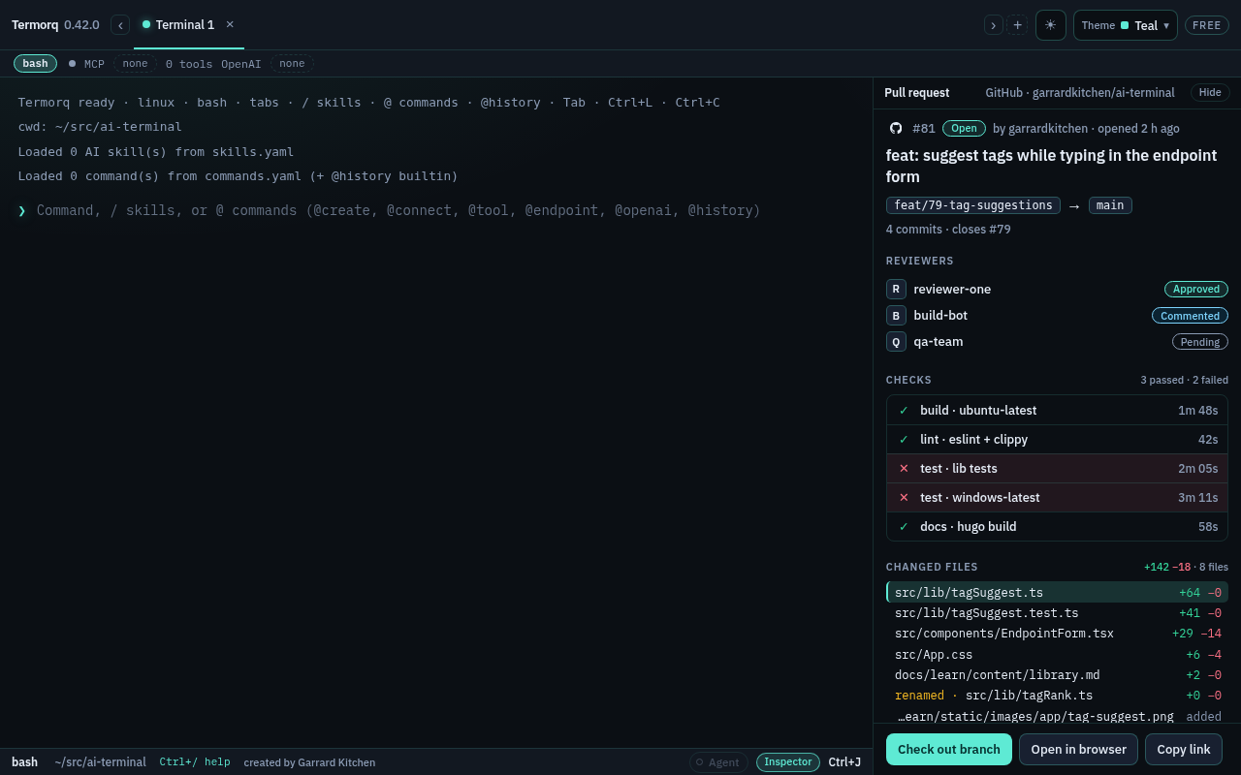The image size is (1241, 775).
Task: Toggle light/dark mode sun icon
Action: coord(1050,25)
